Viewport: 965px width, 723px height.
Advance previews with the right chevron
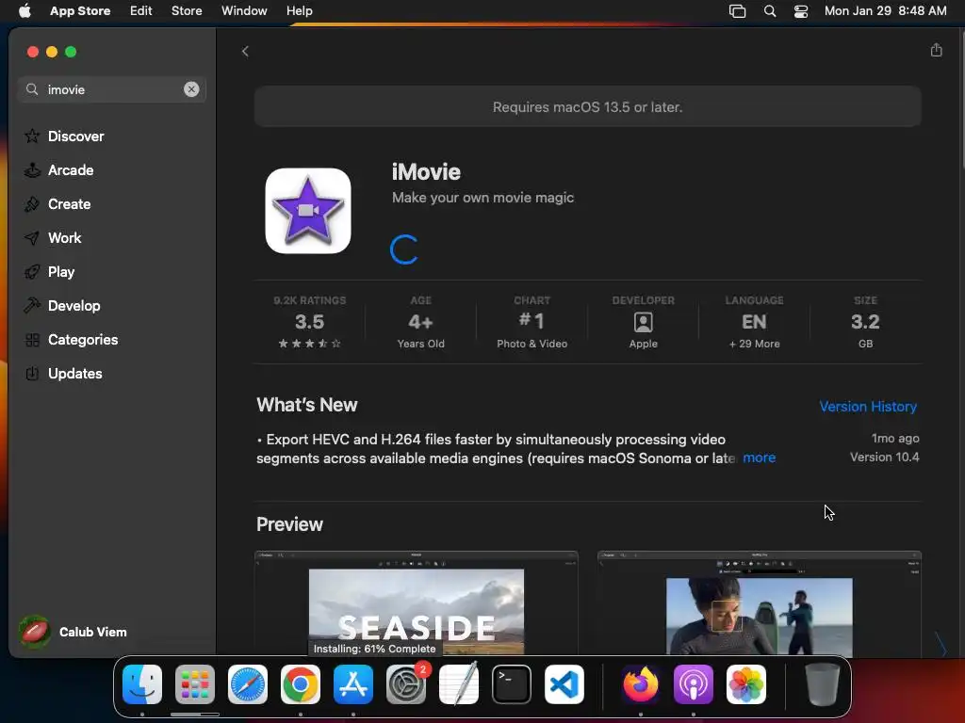coord(940,644)
